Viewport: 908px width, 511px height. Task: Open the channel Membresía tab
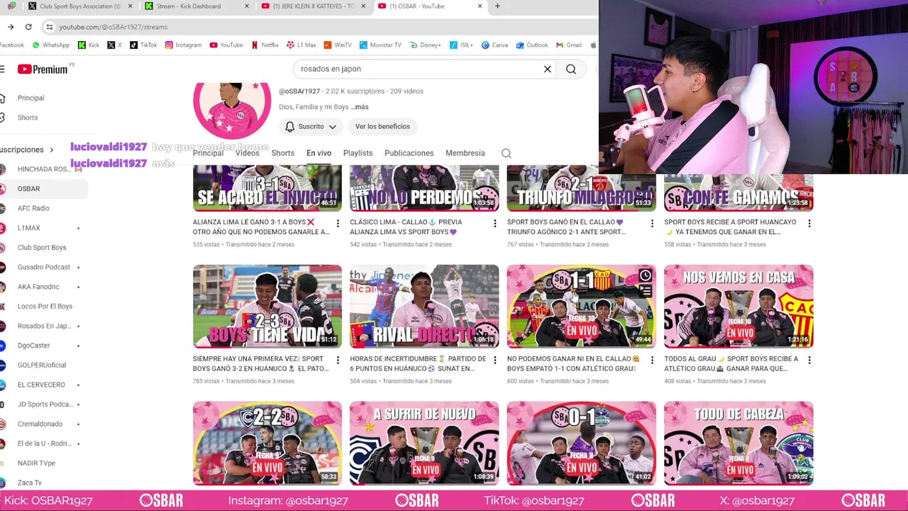pos(465,153)
